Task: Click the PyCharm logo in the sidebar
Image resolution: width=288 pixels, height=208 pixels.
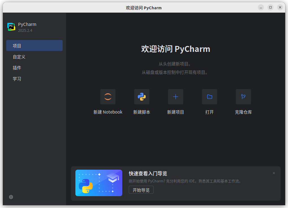Action: click(11, 27)
